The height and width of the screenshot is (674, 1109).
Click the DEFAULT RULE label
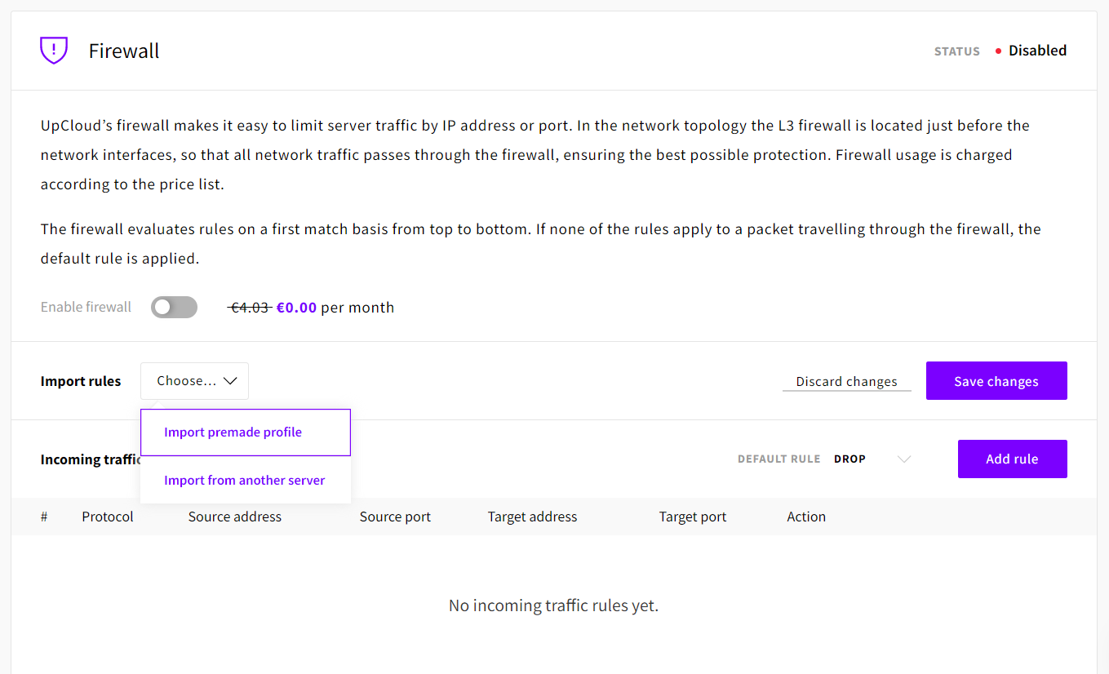(779, 459)
